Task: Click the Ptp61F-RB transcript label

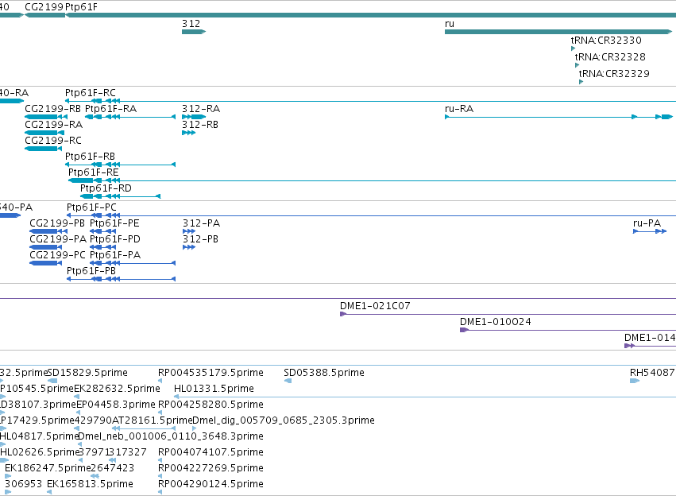Action: (90, 156)
